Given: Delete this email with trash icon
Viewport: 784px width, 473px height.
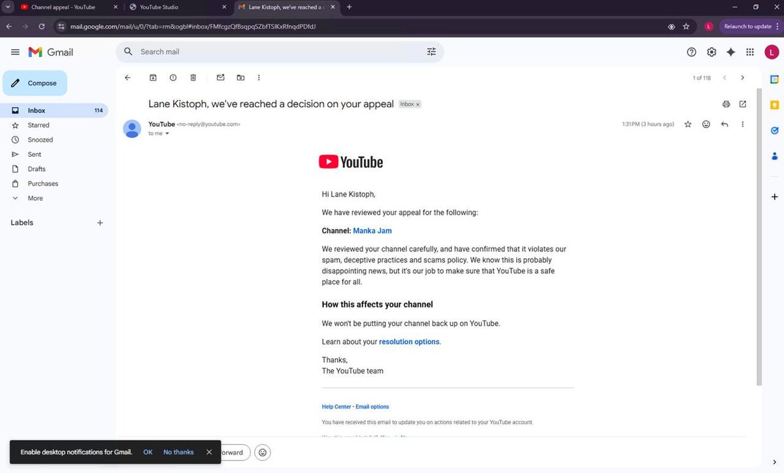Looking at the screenshot, I should [x=193, y=78].
